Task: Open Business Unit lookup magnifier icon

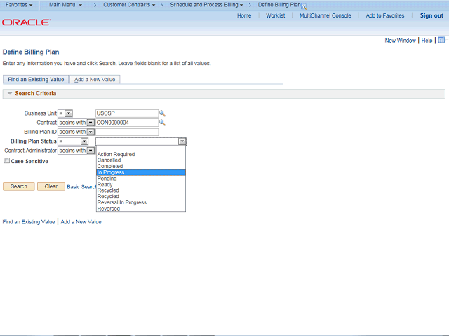Action: (x=162, y=113)
